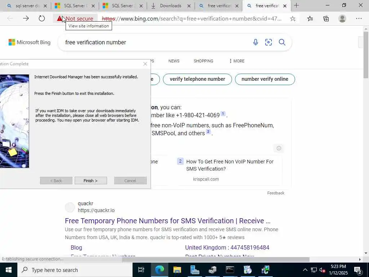Click the horizontal scrollbar right arrow
369x277 pixels.
coord(360,259)
